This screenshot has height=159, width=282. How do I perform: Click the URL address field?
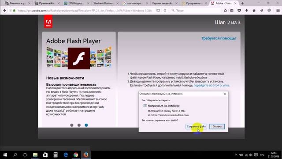(85, 11)
